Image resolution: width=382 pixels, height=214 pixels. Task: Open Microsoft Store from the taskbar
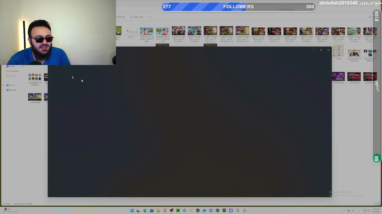tap(152, 210)
